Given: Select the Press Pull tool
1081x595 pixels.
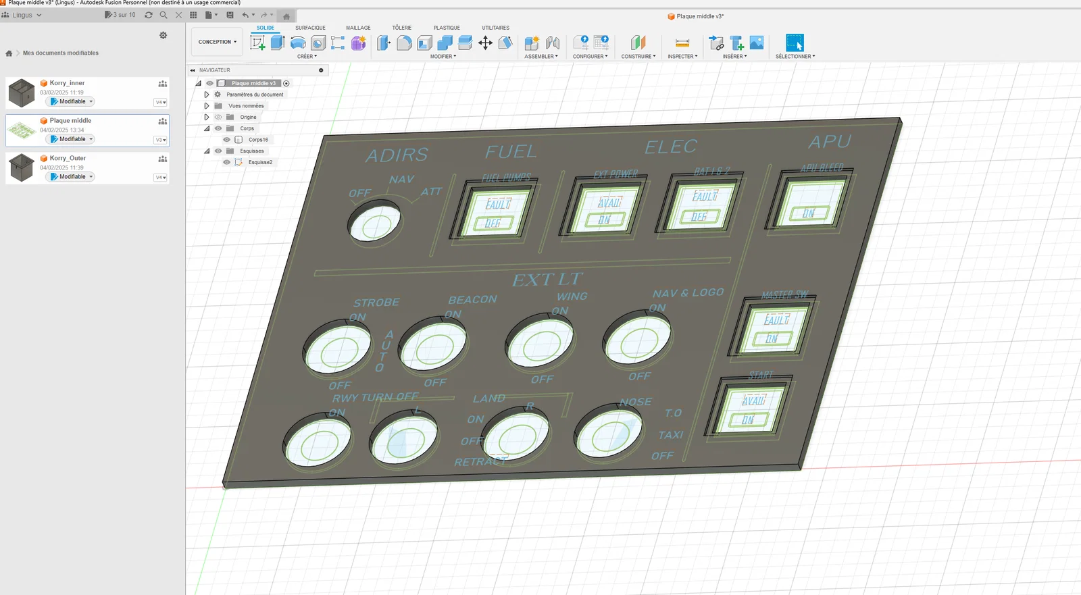Looking at the screenshot, I should coord(384,43).
